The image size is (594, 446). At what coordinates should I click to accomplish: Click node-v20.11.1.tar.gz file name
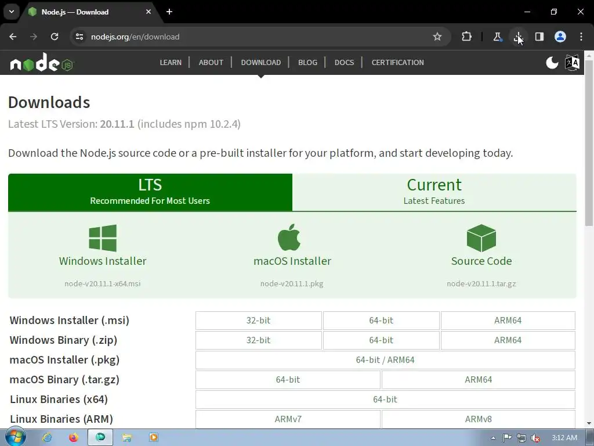point(481,283)
